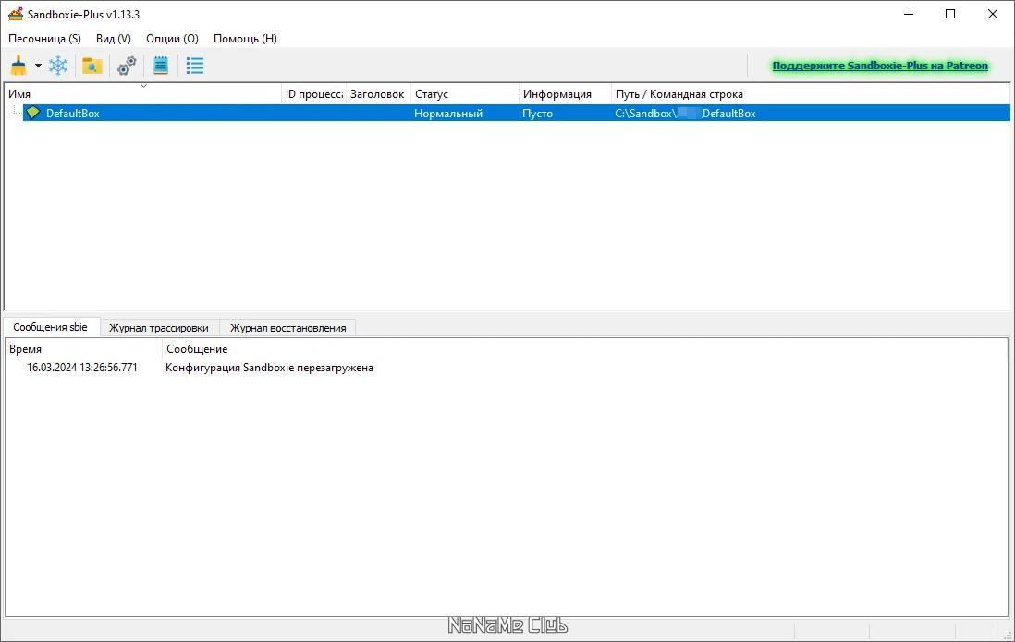Close the Sandboxie-Plus window

(x=992, y=14)
